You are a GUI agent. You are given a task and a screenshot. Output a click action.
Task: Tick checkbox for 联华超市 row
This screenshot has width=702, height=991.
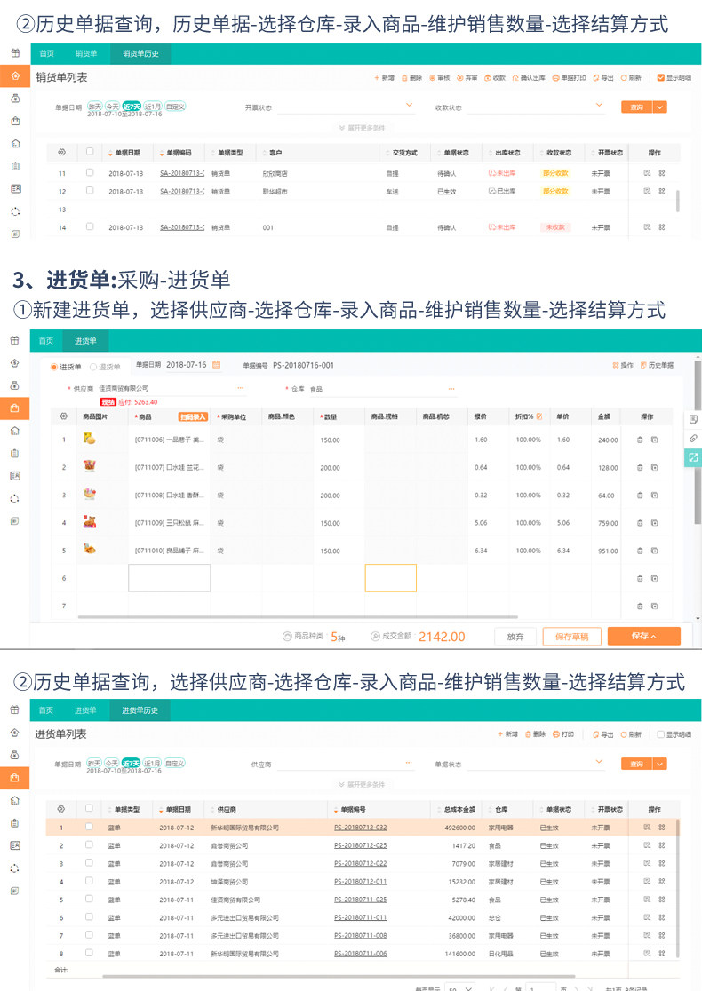point(90,190)
